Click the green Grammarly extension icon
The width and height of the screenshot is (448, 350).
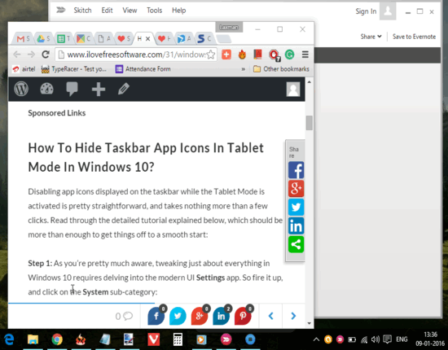click(x=290, y=55)
